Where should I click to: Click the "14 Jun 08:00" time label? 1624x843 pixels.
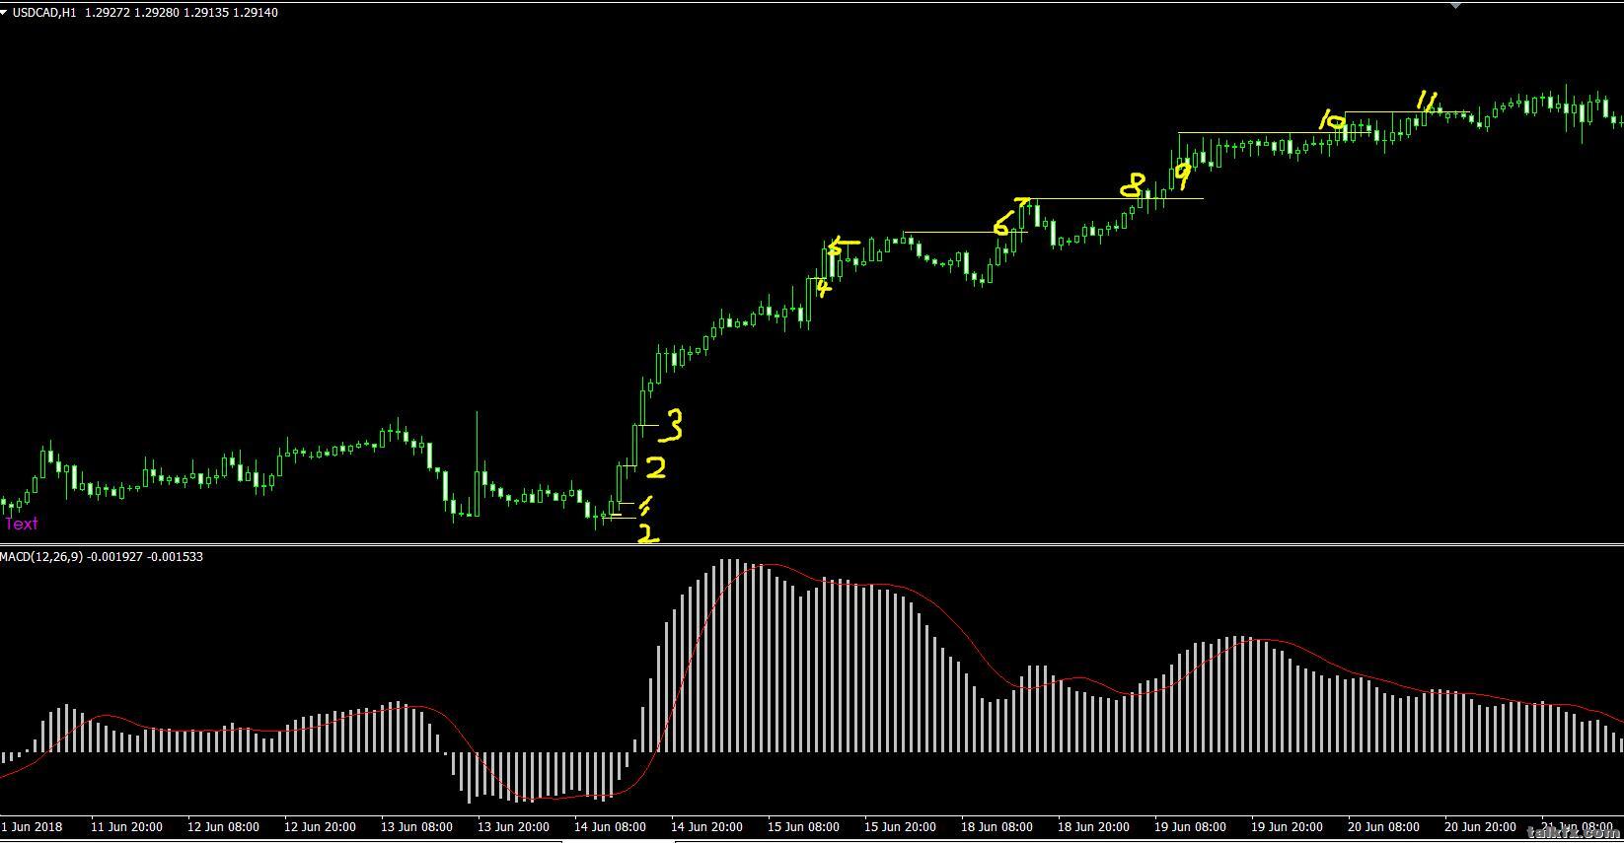(x=611, y=826)
